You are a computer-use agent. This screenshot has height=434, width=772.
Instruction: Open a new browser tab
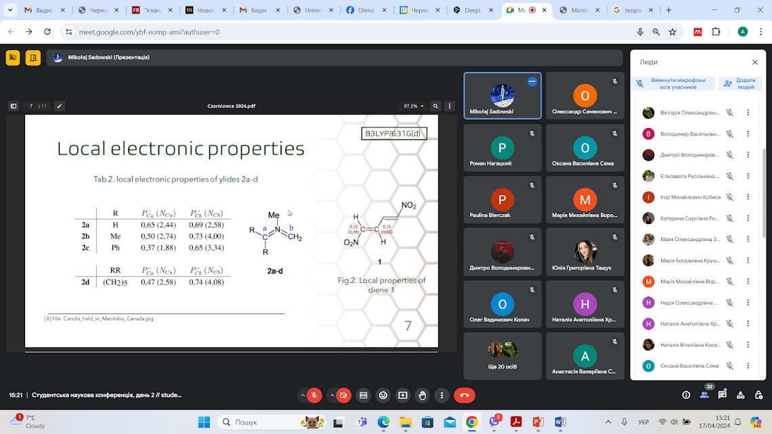[668, 10]
